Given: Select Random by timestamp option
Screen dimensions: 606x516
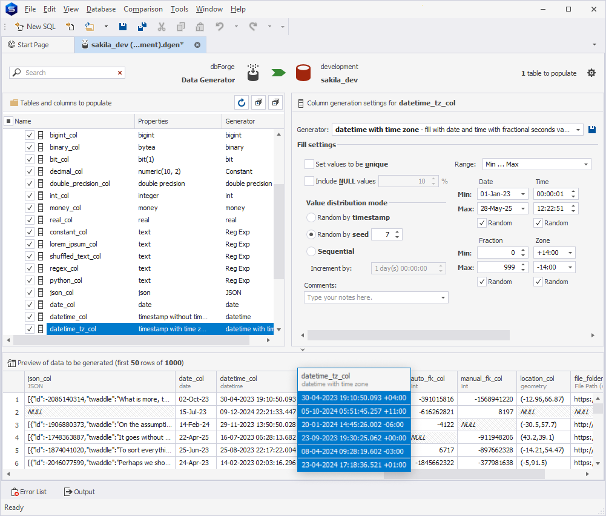Looking at the screenshot, I should pyautogui.click(x=311, y=217).
